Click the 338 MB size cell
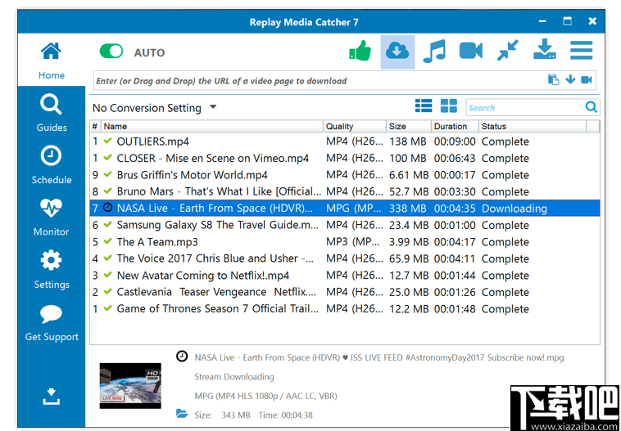621x431 pixels. pos(407,209)
